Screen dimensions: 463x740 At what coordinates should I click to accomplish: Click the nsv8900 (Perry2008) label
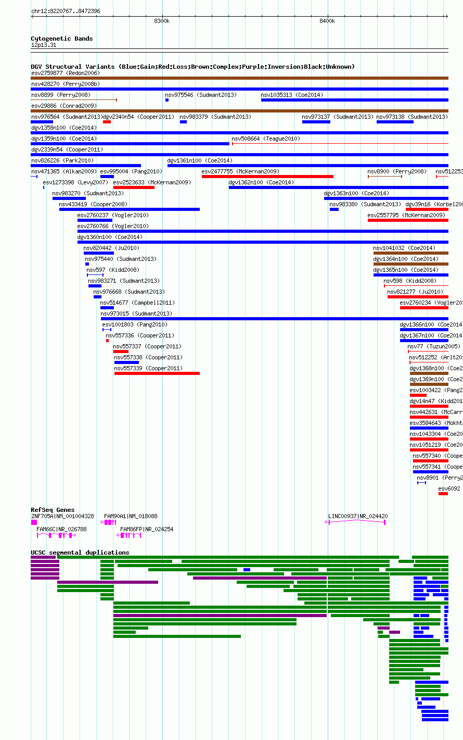(397, 171)
